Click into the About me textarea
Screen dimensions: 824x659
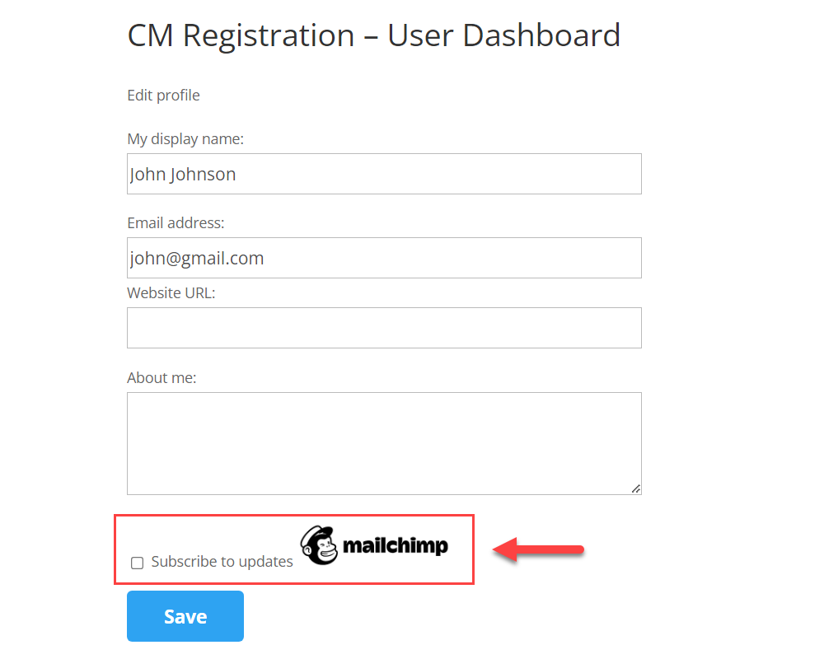tap(384, 443)
